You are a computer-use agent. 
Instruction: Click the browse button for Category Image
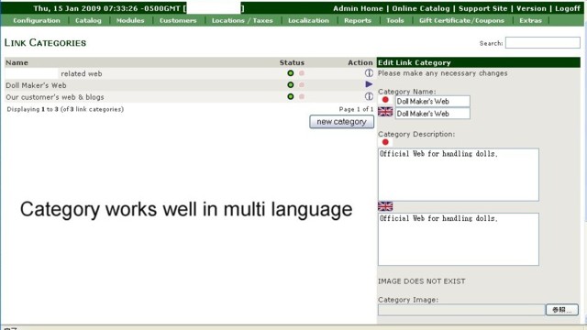pos(562,310)
